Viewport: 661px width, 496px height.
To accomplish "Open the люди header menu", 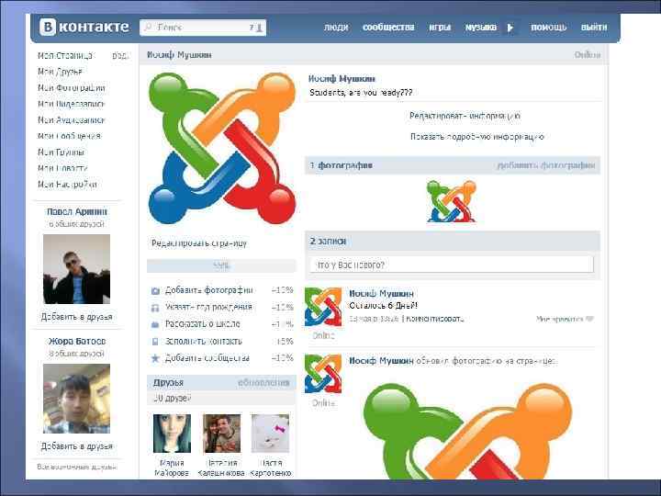I will [336, 28].
